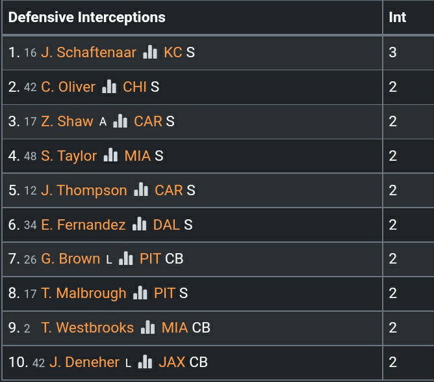Click chart icon beside T. Malbrough
Viewport: 434px width, 382px height.
click(140, 293)
